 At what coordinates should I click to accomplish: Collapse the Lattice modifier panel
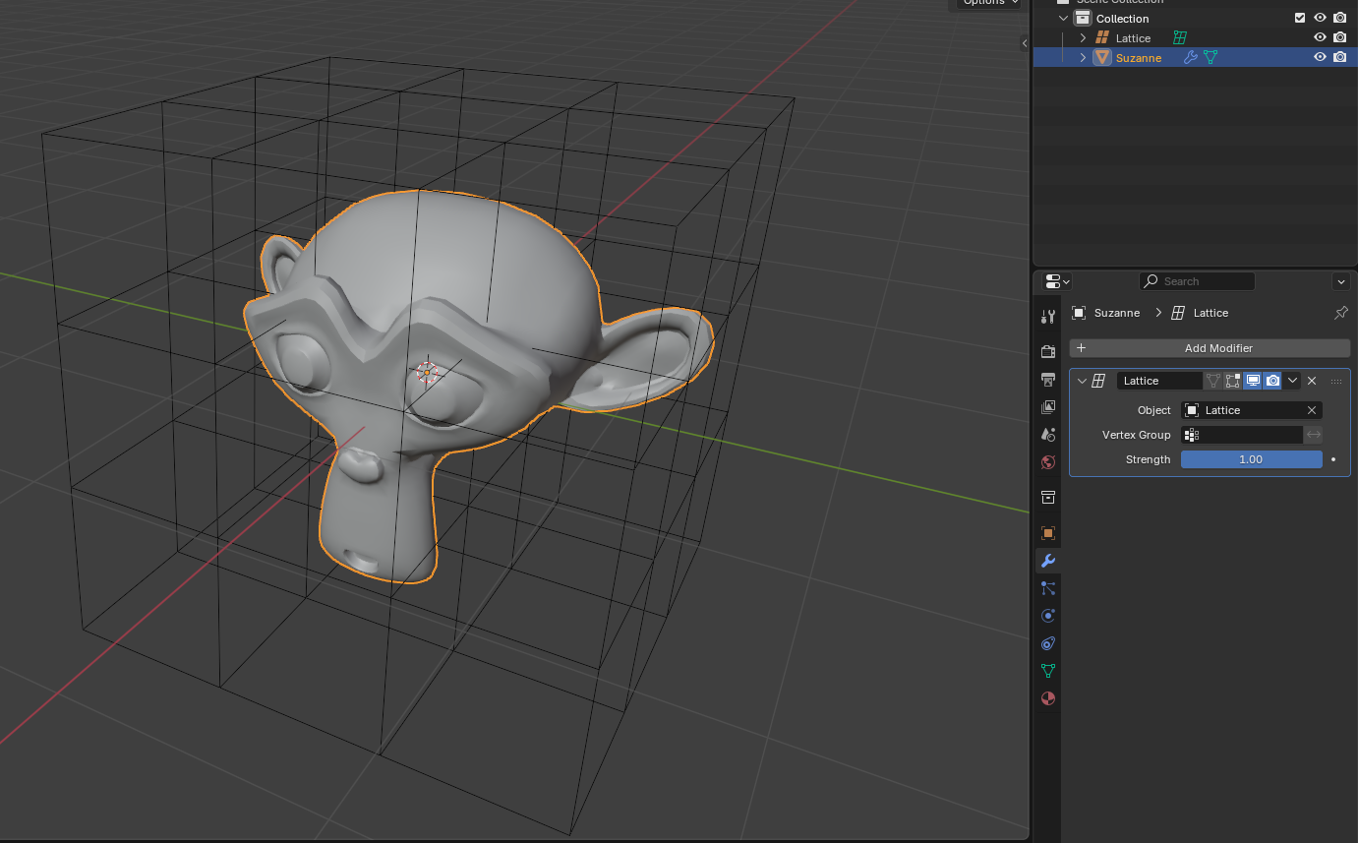(1082, 381)
